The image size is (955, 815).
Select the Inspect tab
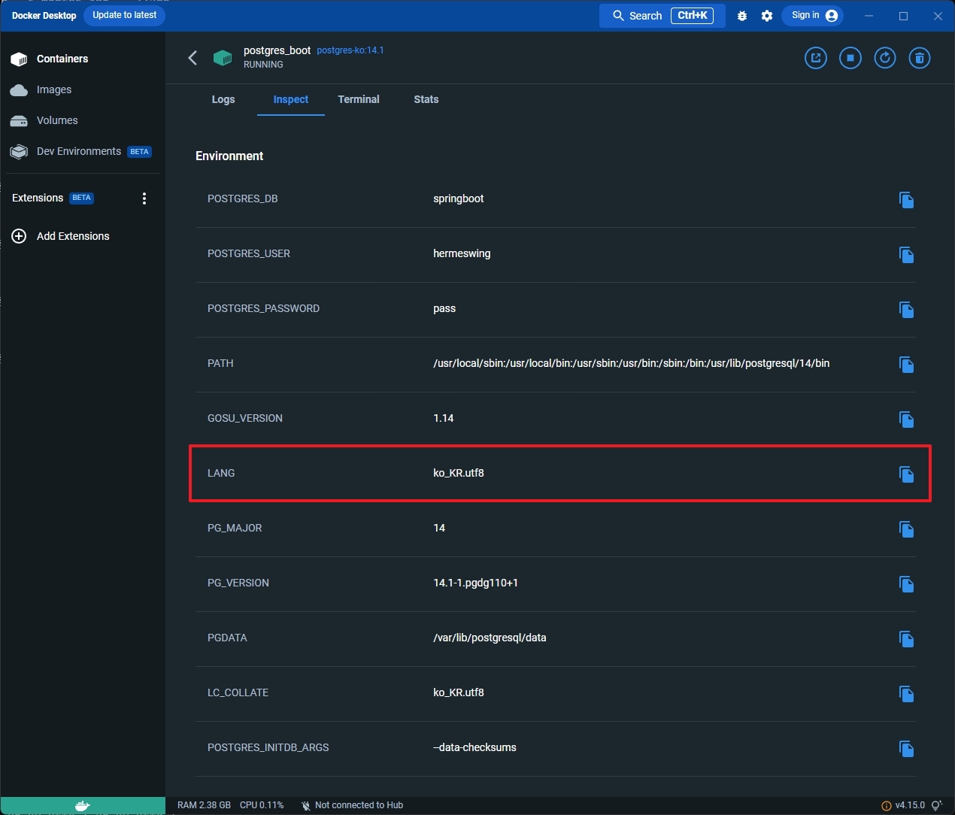(291, 99)
